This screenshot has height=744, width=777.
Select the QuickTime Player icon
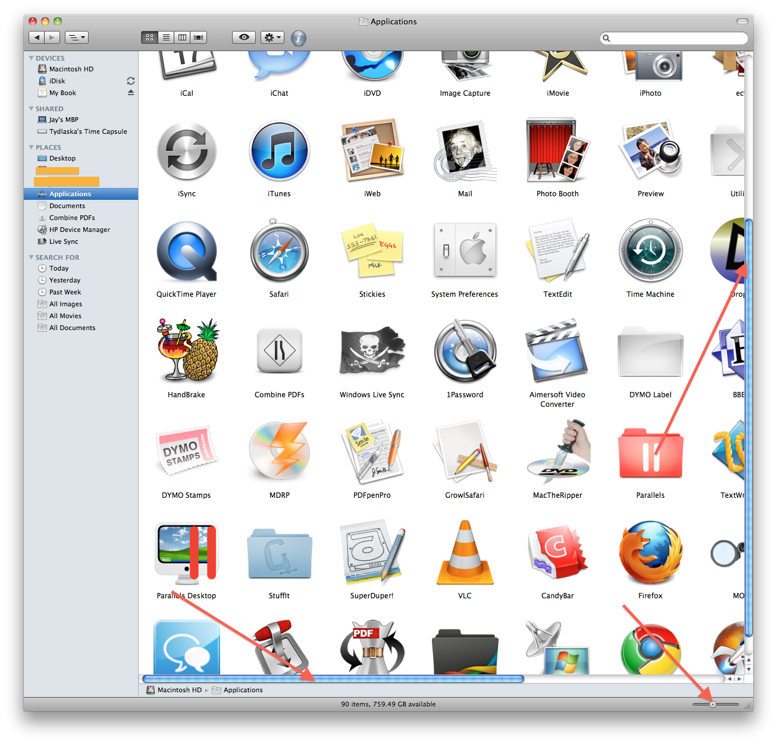click(187, 252)
